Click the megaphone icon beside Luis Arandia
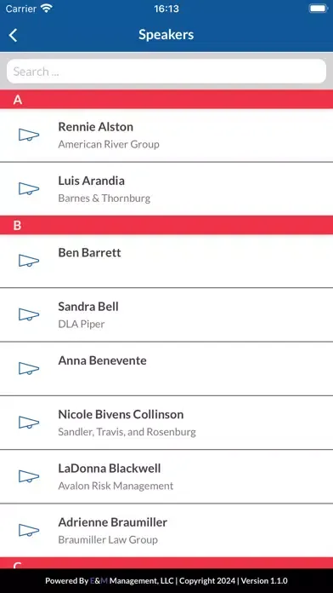Screen dimensions: 333x593 [29, 188]
